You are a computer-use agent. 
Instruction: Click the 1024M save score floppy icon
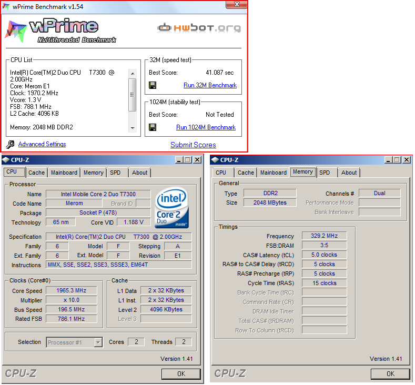coord(153,127)
